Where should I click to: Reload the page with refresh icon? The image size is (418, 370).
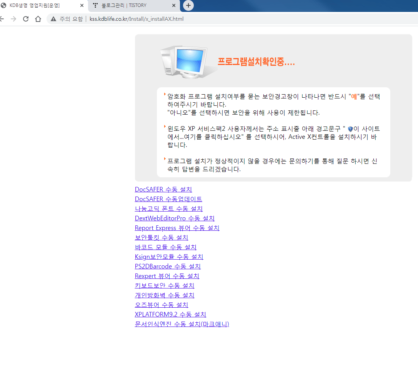click(26, 19)
